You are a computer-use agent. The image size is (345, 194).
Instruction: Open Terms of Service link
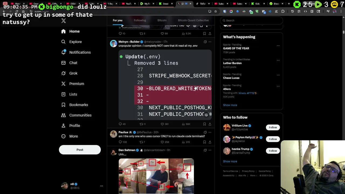click(x=230, y=171)
